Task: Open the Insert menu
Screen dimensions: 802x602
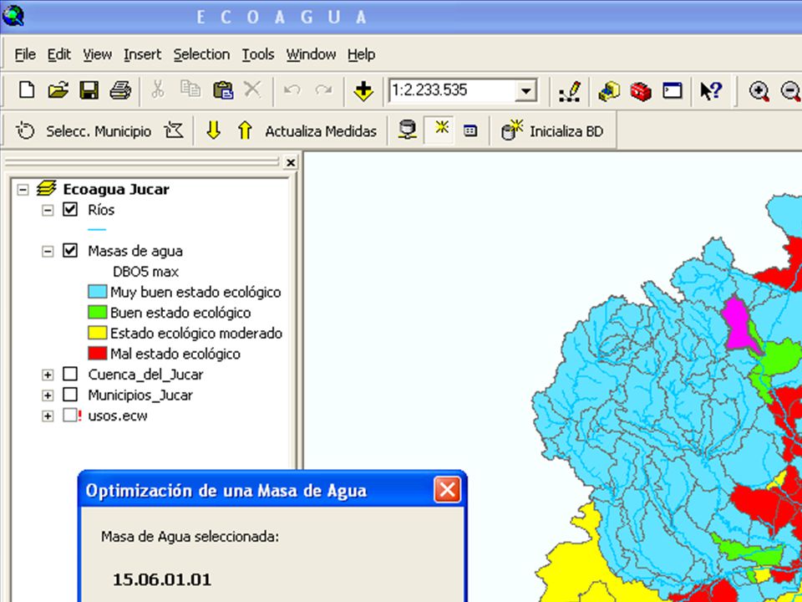Action: [142, 54]
